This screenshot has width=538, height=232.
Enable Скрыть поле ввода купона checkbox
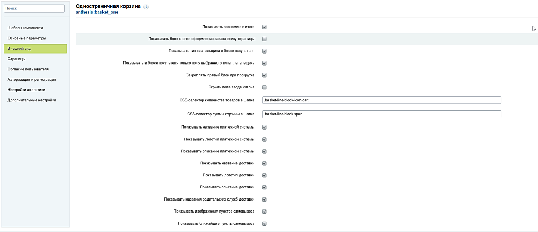click(265, 87)
